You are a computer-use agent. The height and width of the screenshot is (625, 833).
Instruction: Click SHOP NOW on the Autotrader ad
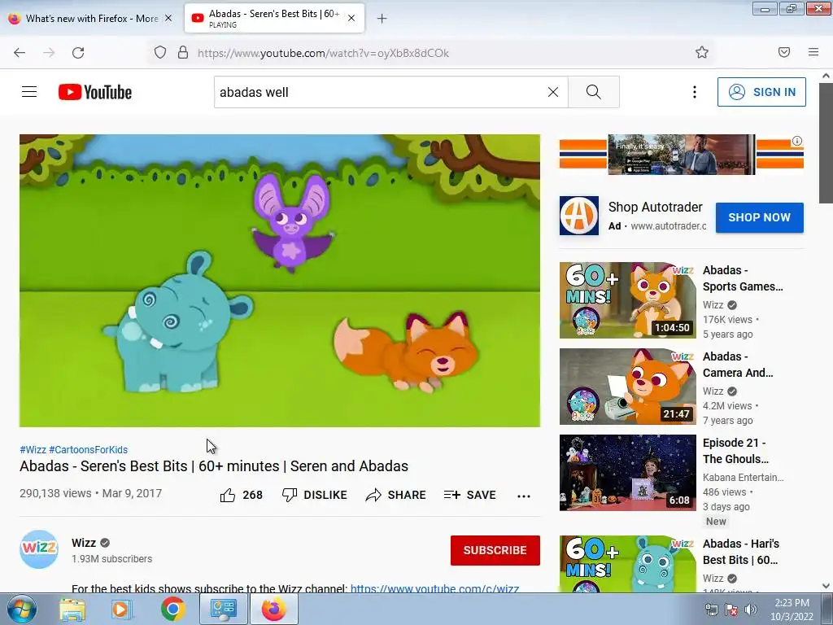point(759,217)
